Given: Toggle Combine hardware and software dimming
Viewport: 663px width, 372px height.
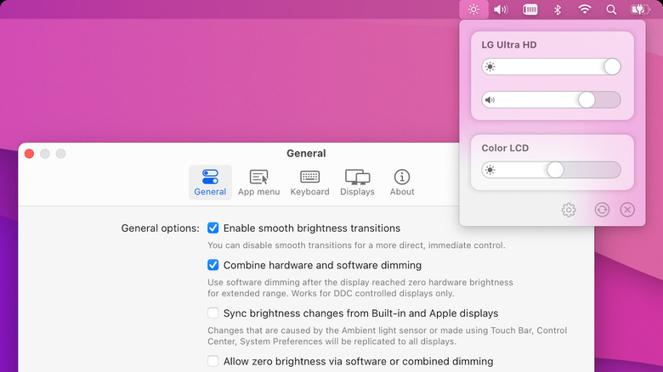Looking at the screenshot, I should [x=213, y=265].
